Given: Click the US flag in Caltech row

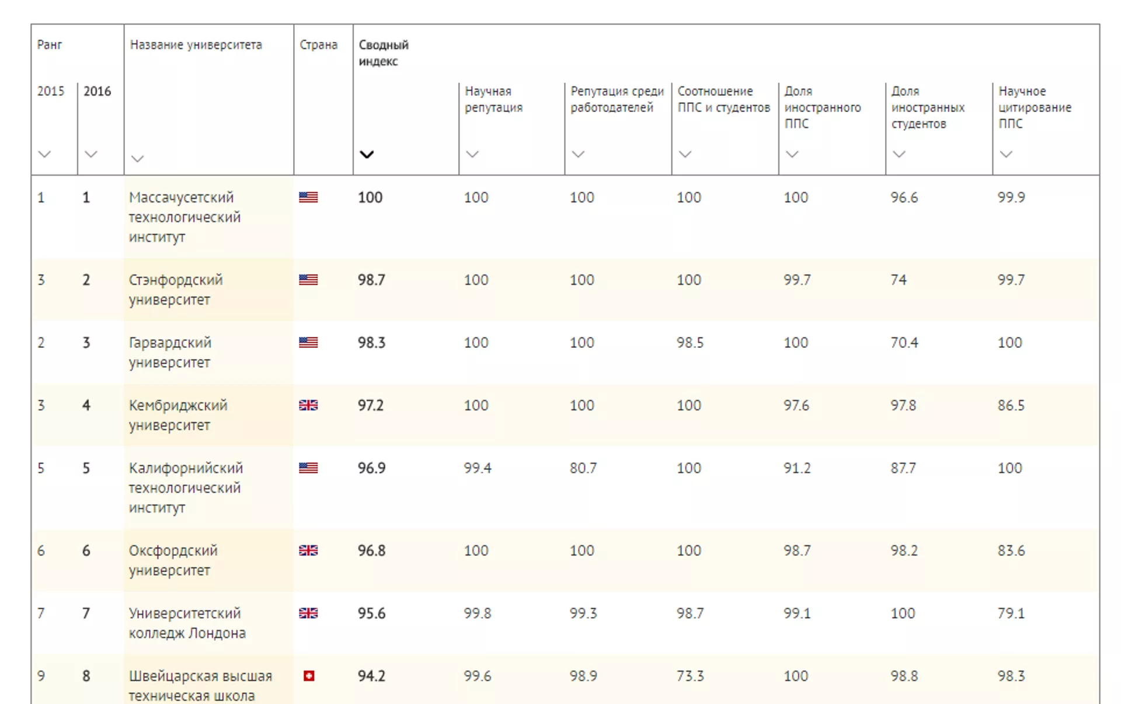Looking at the screenshot, I should (x=308, y=468).
